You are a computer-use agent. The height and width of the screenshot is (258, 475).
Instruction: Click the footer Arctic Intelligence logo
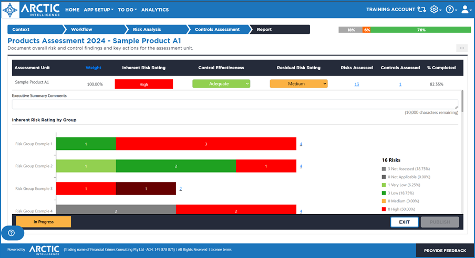pos(44,250)
